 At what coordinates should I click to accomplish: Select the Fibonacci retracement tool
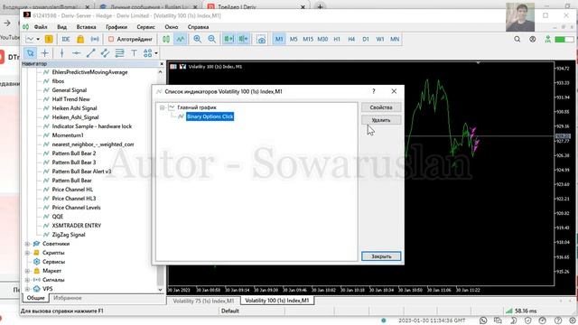coord(119,53)
